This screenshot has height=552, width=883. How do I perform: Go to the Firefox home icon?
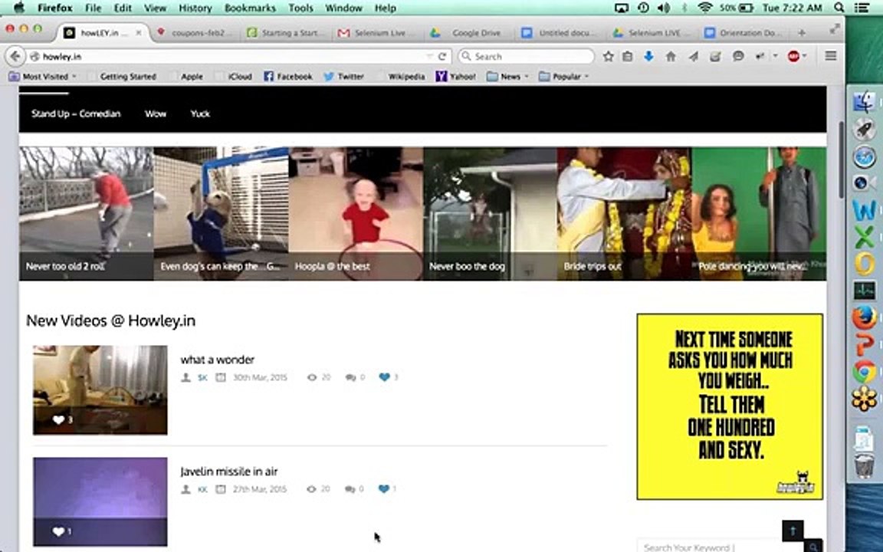(x=670, y=56)
